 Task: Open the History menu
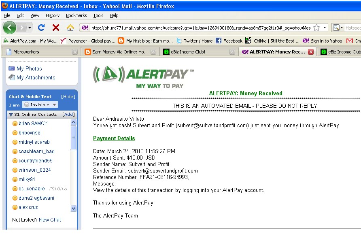53,15
